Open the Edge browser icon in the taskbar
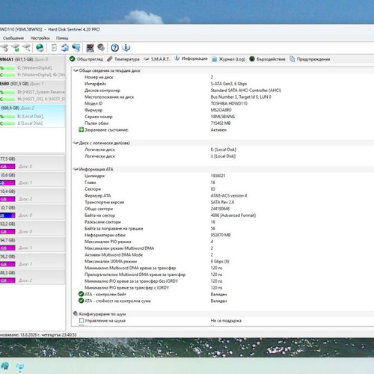The width and height of the screenshot is (374, 374). pos(4,366)
